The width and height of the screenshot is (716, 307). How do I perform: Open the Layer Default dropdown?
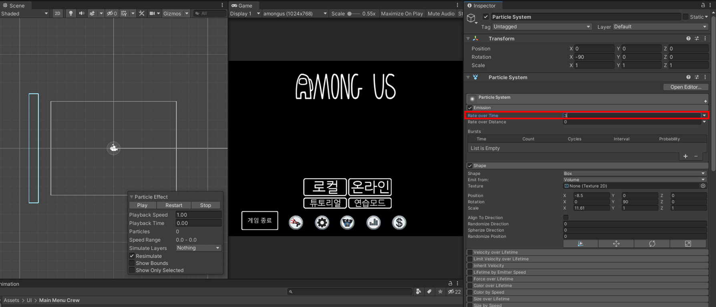coord(660,27)
